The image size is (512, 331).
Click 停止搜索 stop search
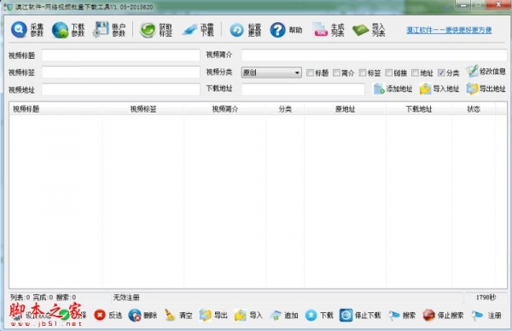(x=443, y=315)
